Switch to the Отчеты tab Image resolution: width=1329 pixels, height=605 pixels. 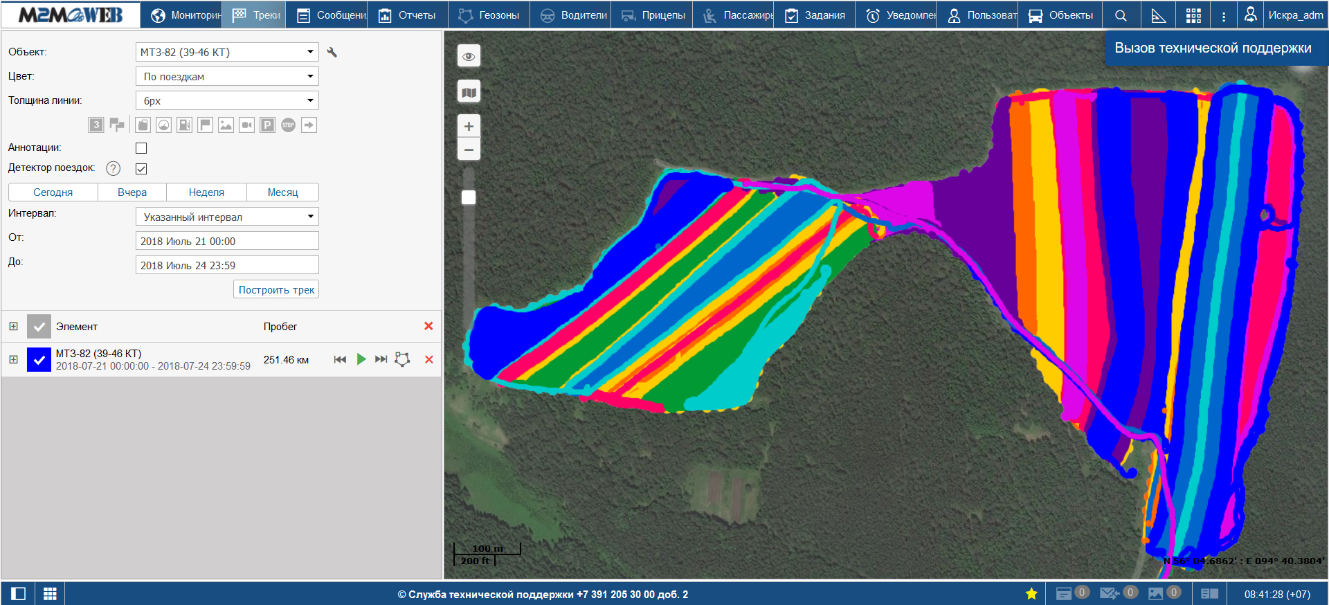(x=408, y=15)
